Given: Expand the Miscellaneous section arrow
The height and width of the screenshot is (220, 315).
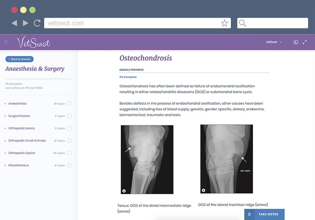Looking at the screenshot, I should pos(5,166).
